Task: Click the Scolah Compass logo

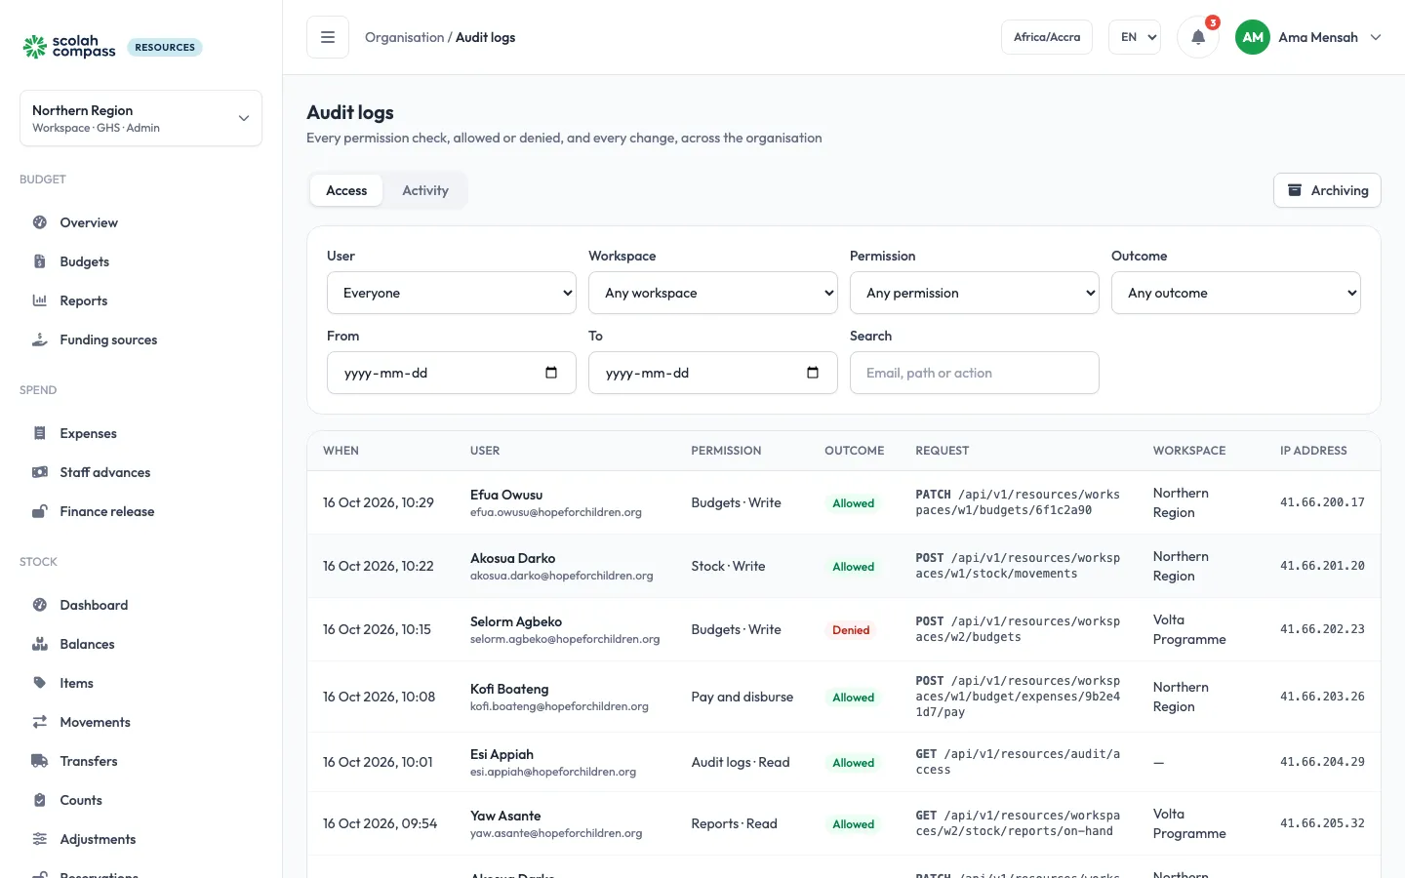Action: (69, 47)
